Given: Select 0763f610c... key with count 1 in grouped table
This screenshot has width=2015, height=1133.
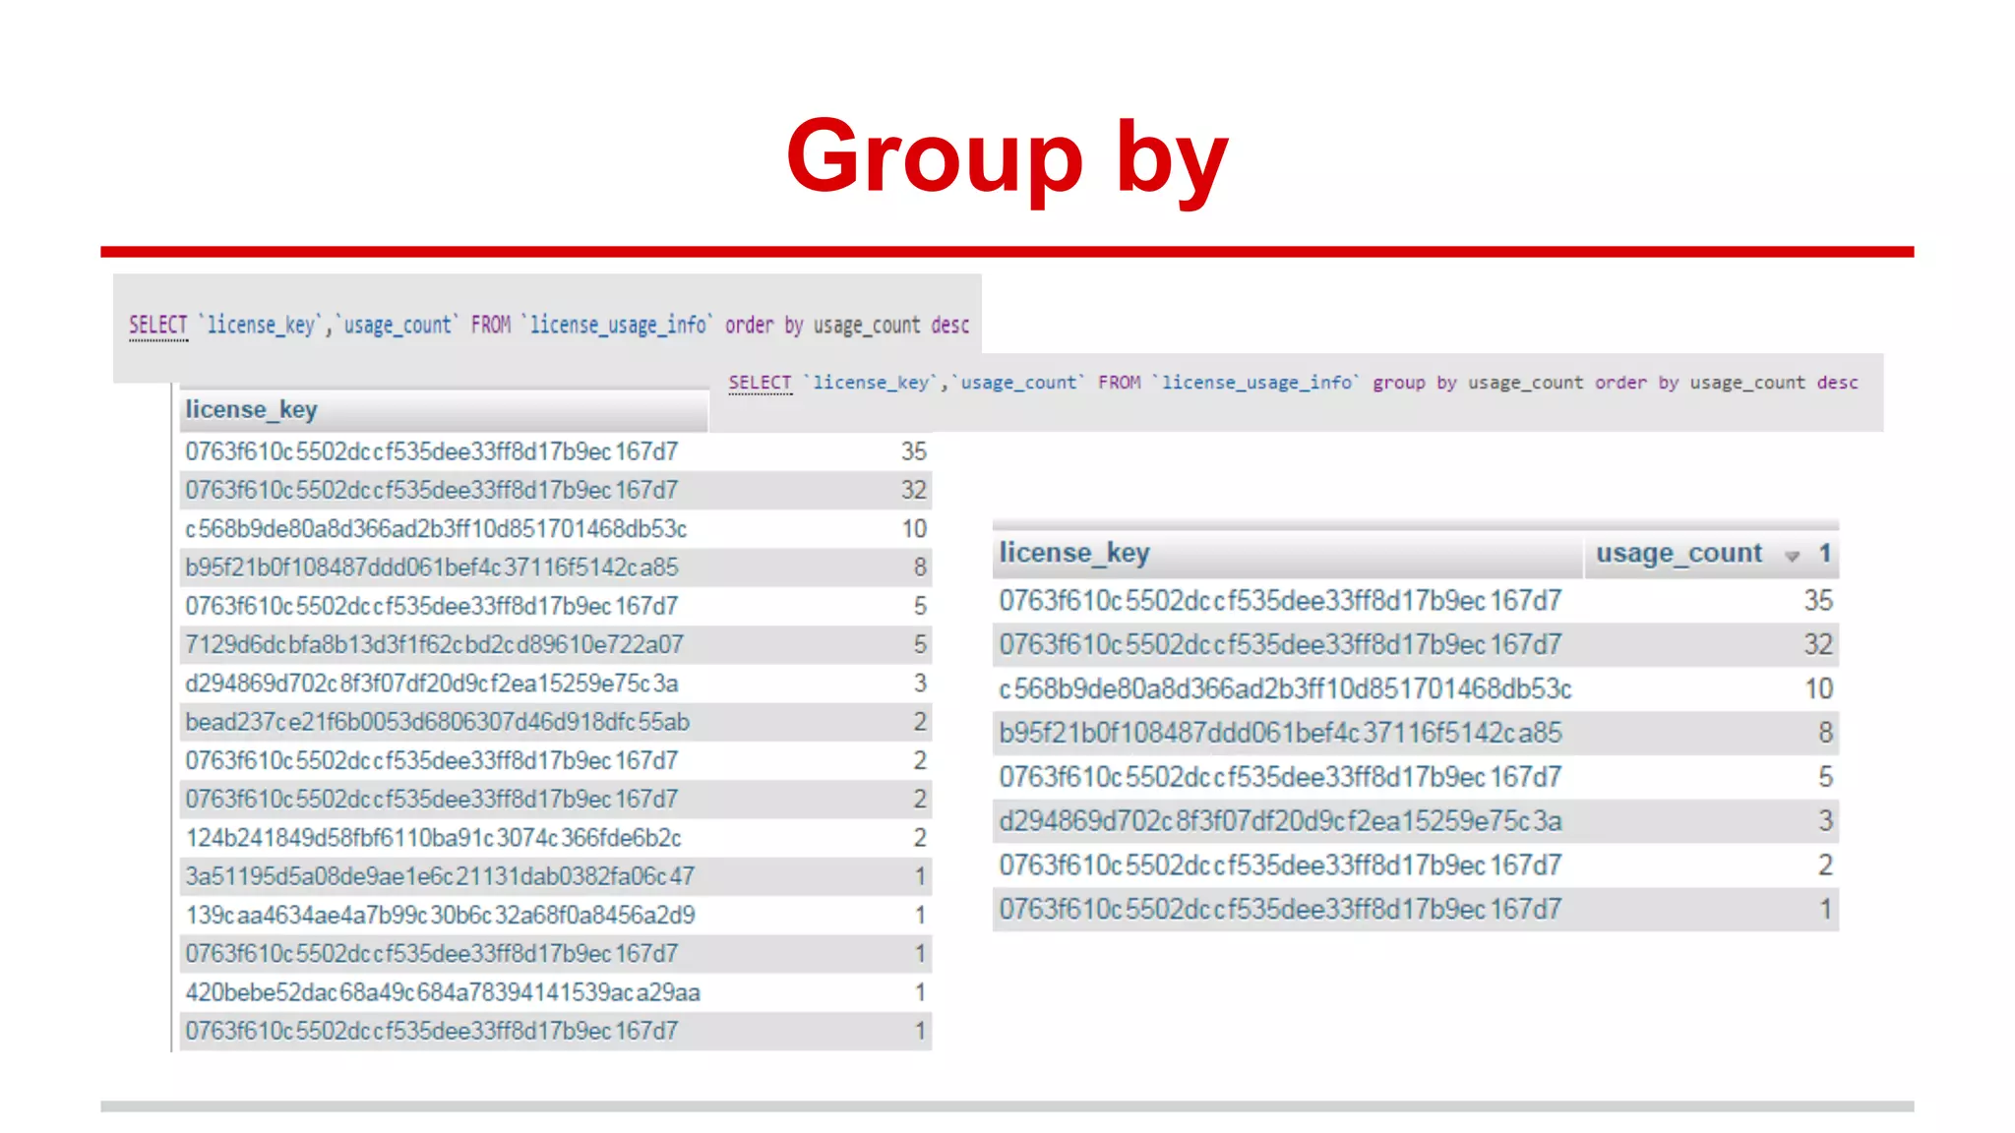Looking at the screenshot, I should (x=1280, y=910).
